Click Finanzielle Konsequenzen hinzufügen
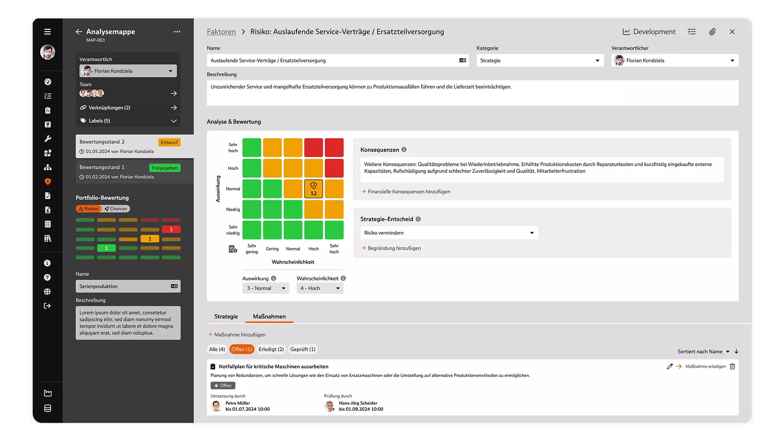The width and height of the screenshot is (784, 441). point(406,192)
